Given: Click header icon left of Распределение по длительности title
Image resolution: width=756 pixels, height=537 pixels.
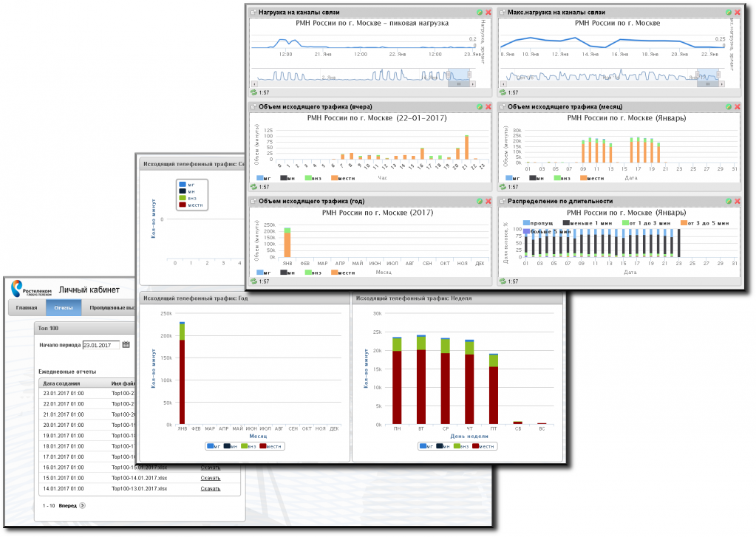Looking at the screenshot, I should coord(503,201).
